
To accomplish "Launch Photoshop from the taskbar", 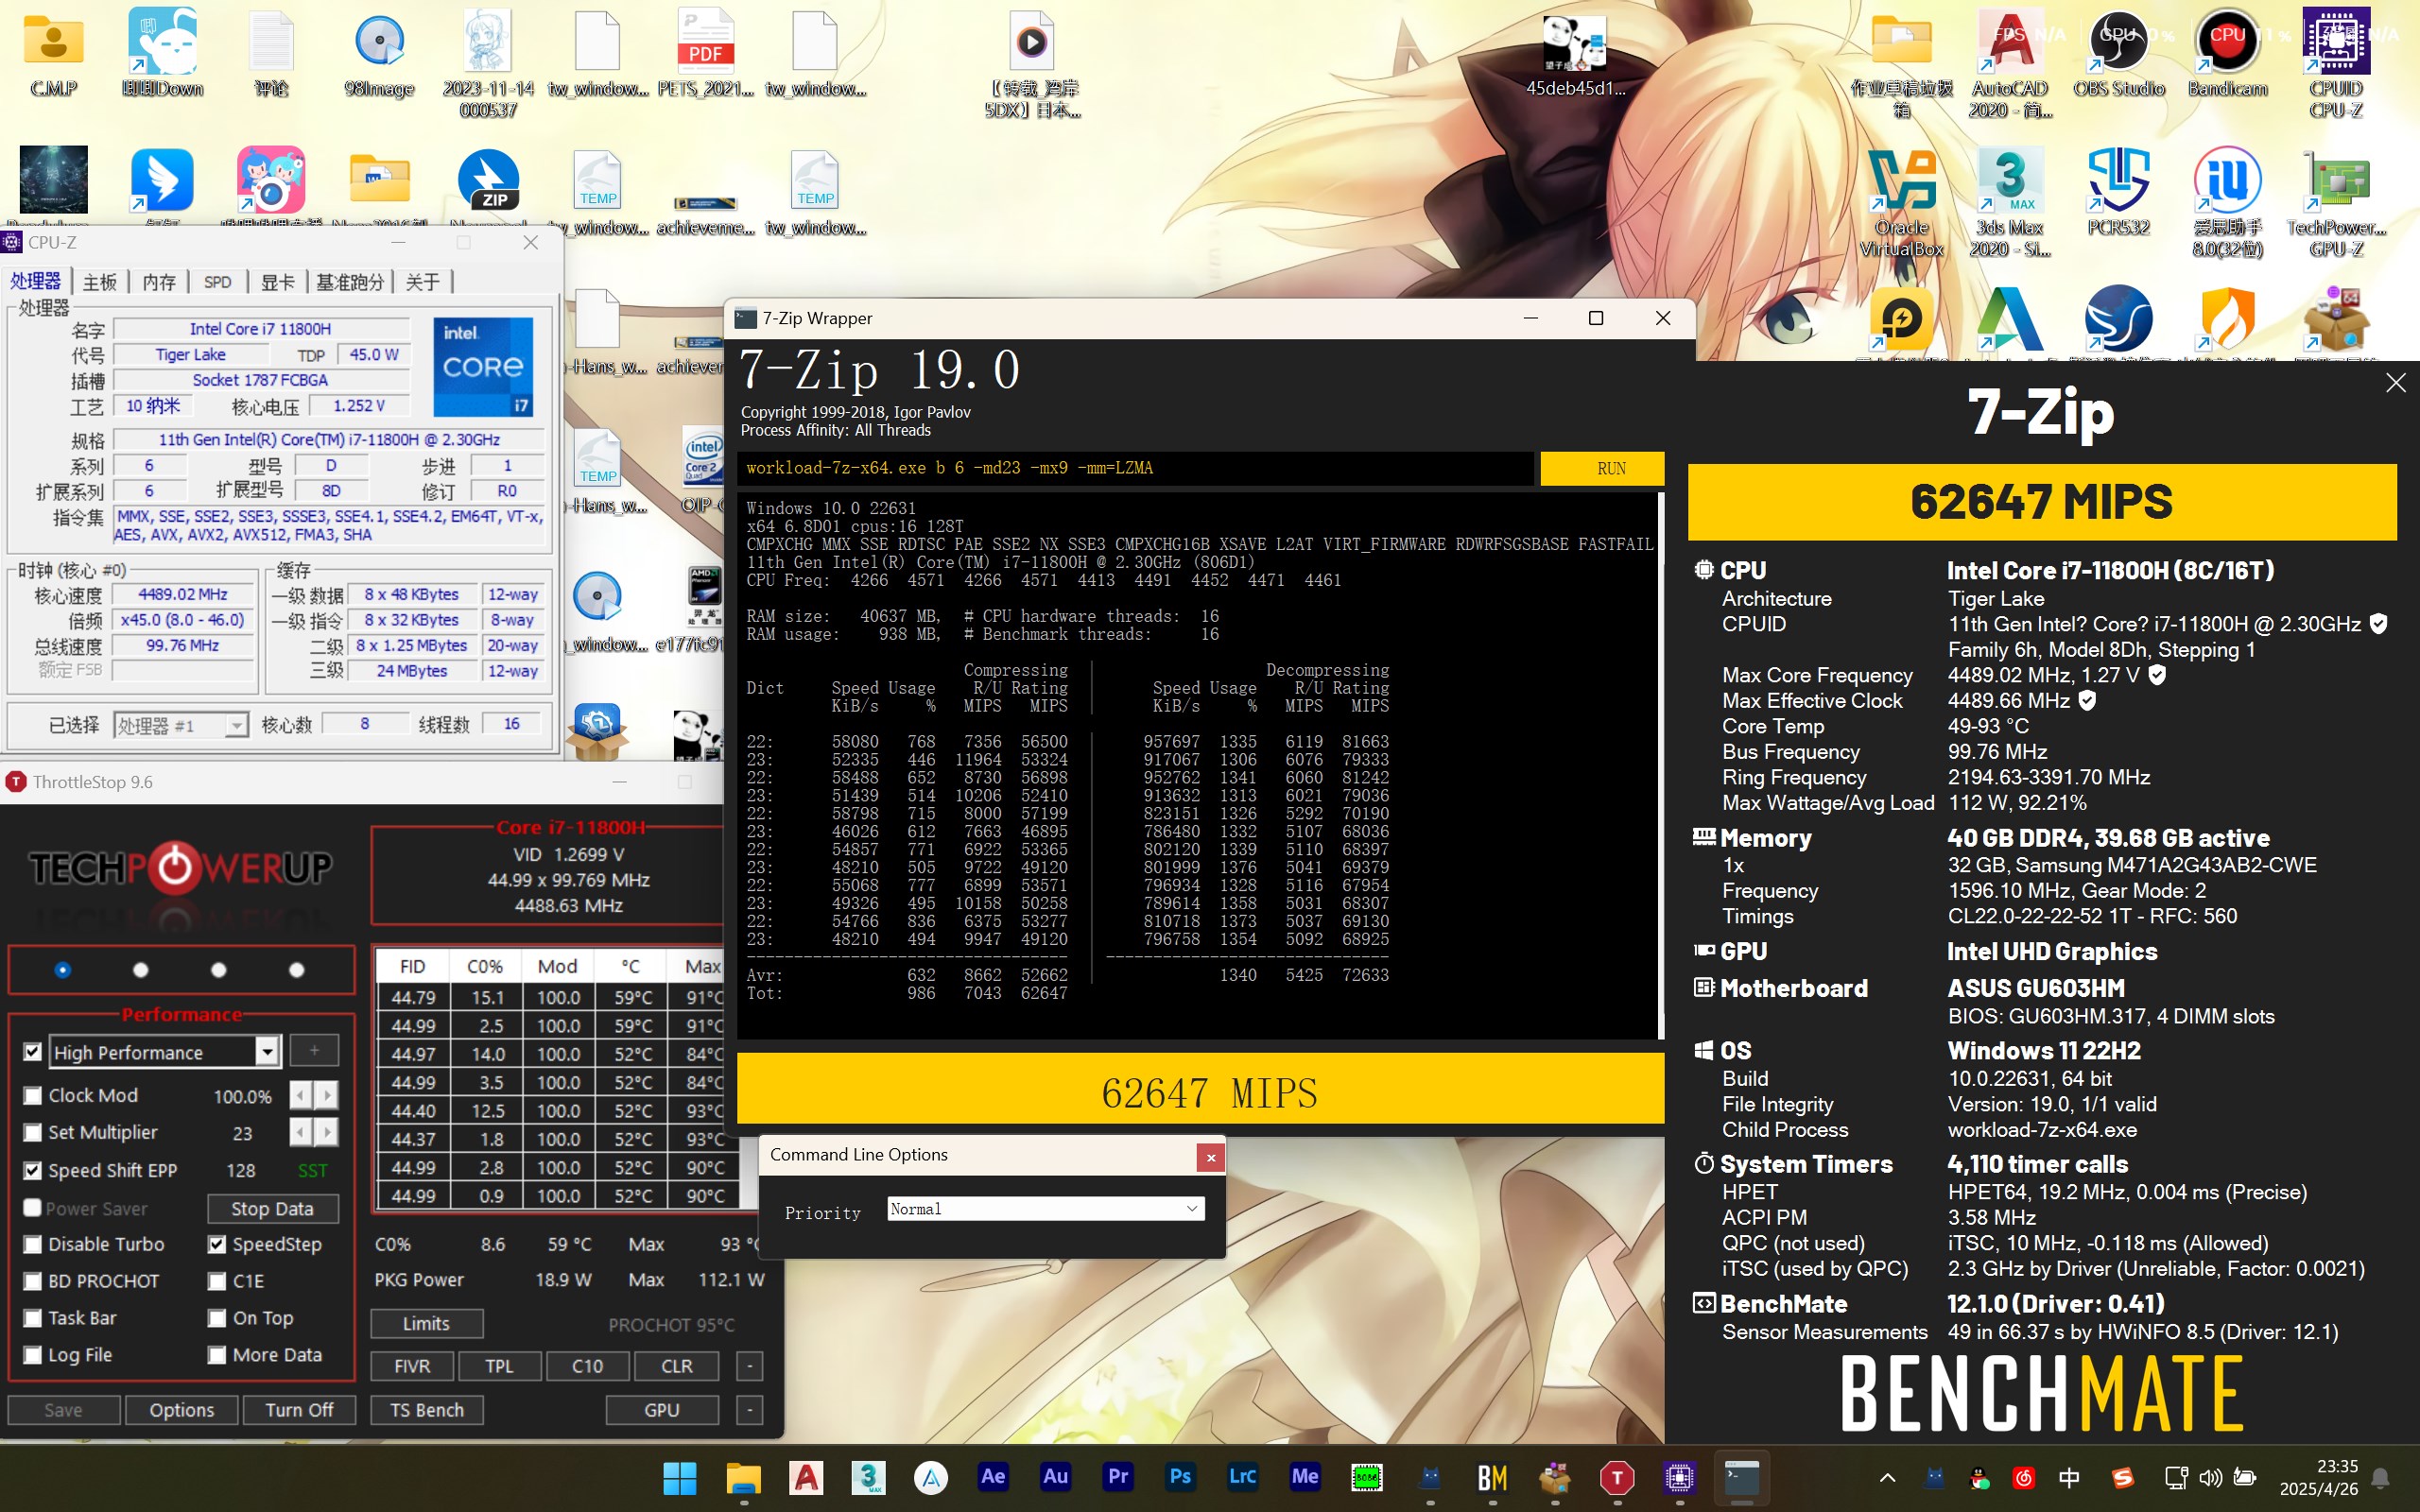I will click(x=1180, y=1477).
